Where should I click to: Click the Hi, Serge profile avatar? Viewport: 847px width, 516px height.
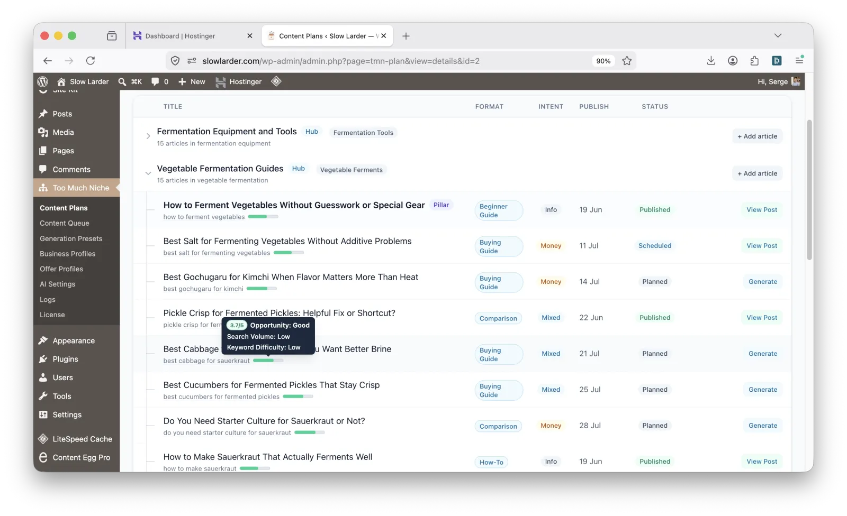[x=796, y=81]
